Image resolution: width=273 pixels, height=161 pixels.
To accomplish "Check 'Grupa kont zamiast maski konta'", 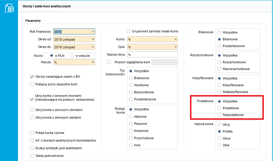I will pos(129,31).
